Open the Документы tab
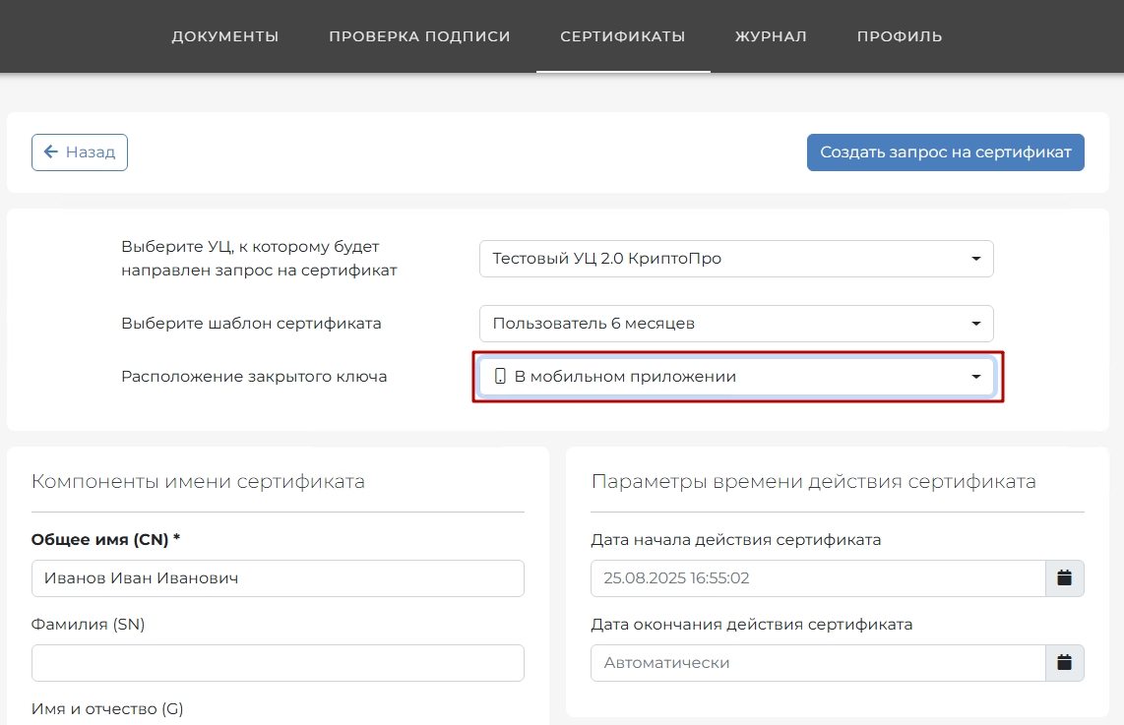Viewport: 1124px width, 725px height. [x=225, y=36]
